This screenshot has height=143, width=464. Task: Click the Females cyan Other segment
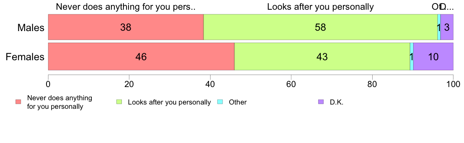412,56
